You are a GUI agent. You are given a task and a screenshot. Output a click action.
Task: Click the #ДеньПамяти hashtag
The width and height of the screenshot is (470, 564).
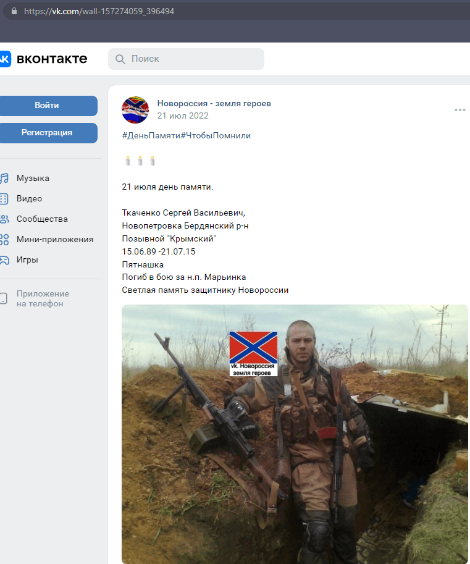[x=151, y=136]
